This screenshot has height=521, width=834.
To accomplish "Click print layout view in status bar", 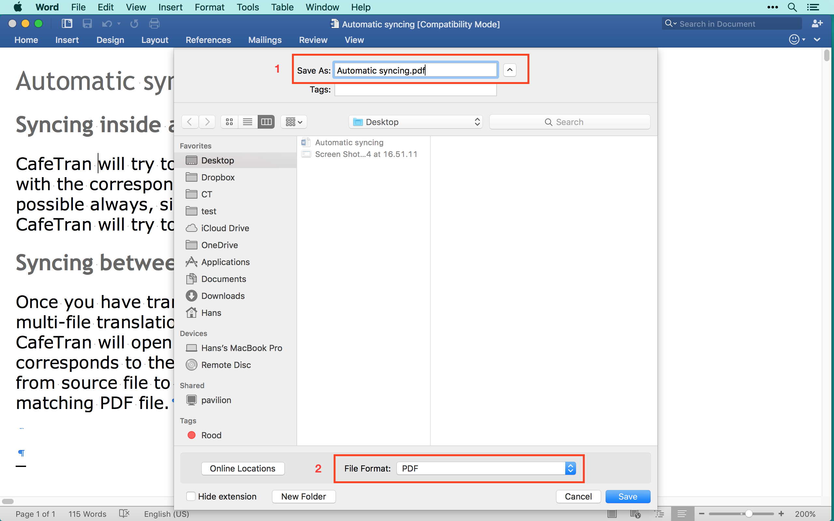I will click(x=612, y=514).
